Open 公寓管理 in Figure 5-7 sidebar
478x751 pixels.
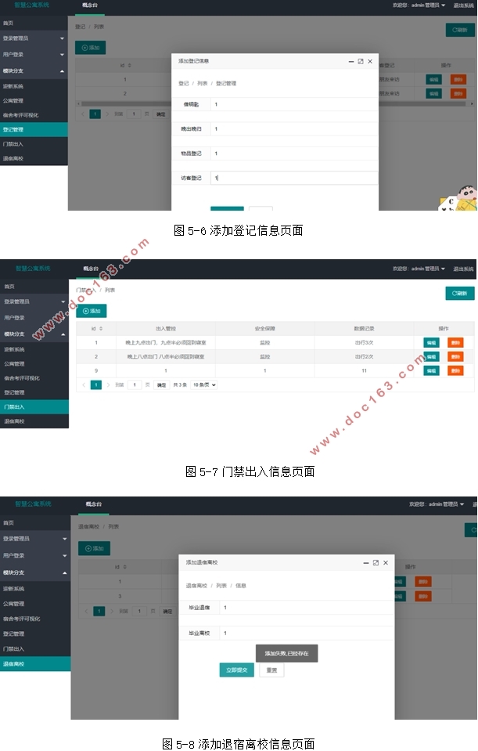(x=34, y=363)
